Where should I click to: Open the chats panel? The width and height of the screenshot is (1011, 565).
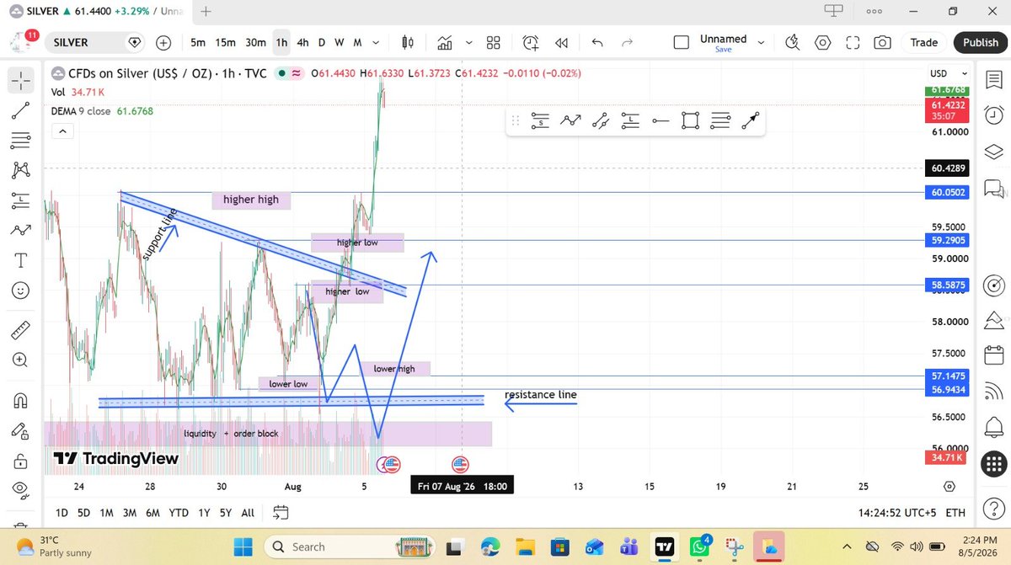[994, 189]
